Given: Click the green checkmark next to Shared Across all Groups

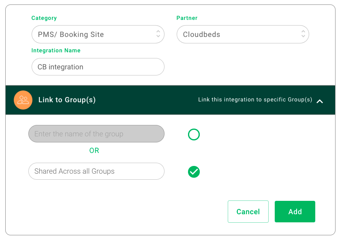Looking at the screenshot, I should 194,172.
